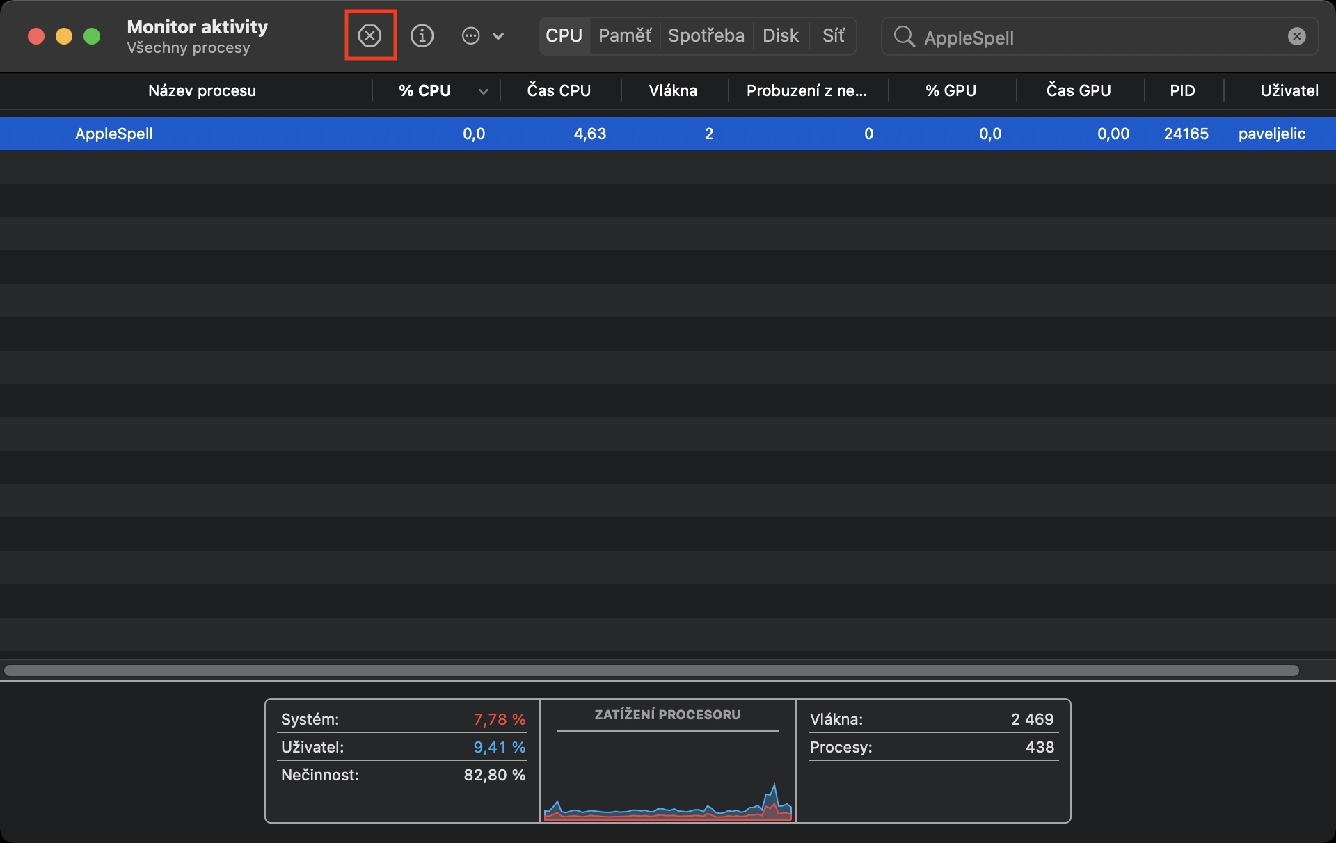Switch to the Spotřeba tab
The width and height of the screenshot is (1336, 843).
[706, 35]
